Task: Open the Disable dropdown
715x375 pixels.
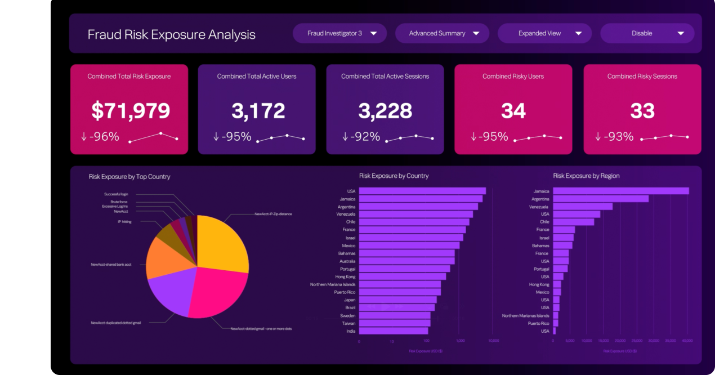Action: [647, 33]
